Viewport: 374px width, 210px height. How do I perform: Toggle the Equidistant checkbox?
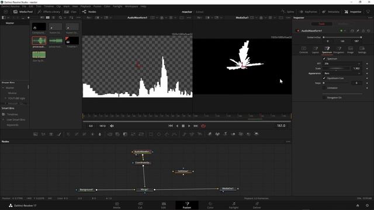coord(324,78)
